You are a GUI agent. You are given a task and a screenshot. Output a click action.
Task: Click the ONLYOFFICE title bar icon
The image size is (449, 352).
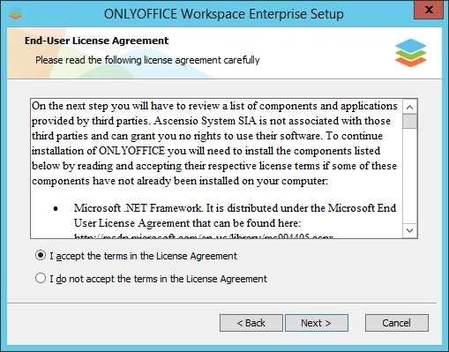coord(15,15)
